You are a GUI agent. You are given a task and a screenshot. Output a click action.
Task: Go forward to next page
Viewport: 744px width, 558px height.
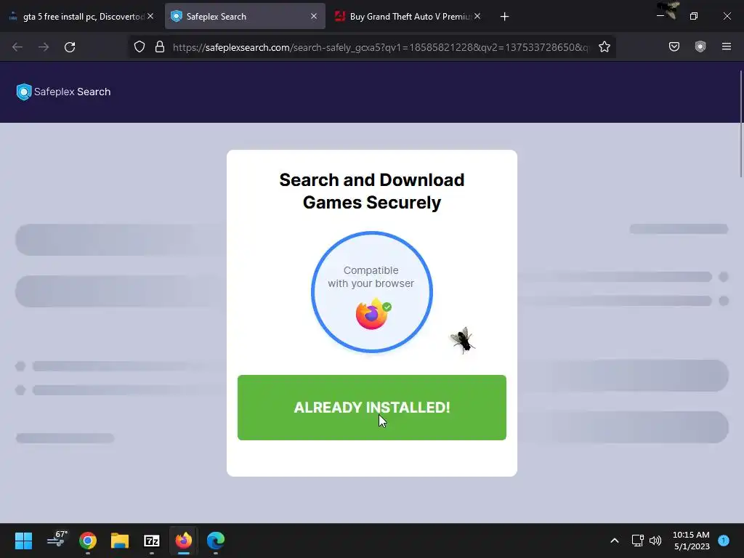pos(44,47)
